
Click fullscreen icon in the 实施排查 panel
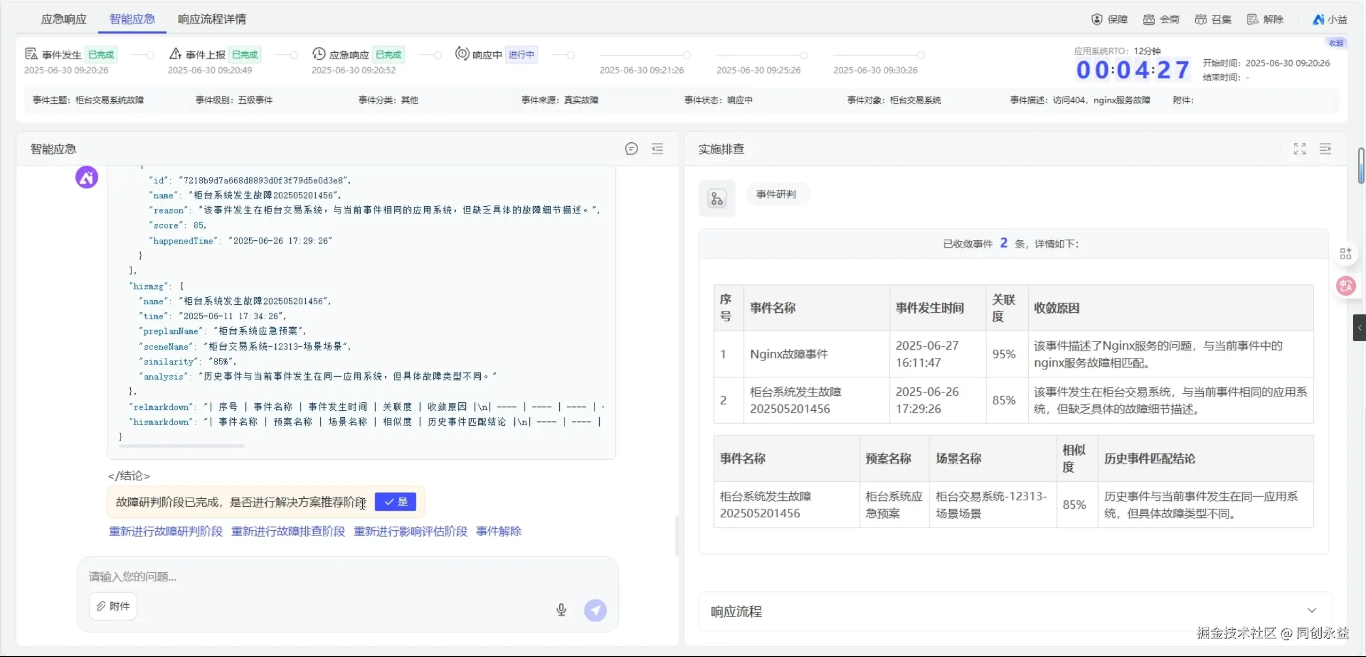pyautogui.click(x=1299, y=149)
